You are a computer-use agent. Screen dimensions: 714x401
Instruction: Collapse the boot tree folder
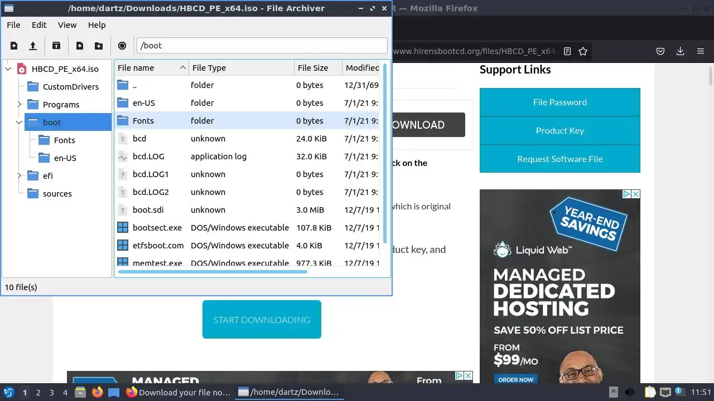pos(20,122)
